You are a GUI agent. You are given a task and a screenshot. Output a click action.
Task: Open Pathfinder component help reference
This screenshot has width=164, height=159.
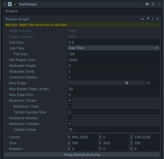[147, 4]
